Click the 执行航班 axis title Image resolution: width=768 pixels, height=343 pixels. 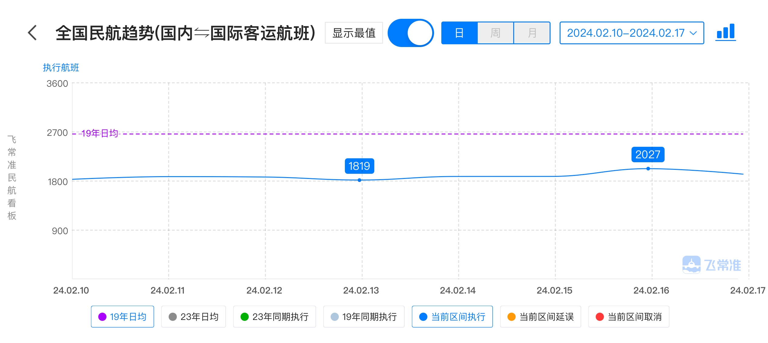coord(61,67)
